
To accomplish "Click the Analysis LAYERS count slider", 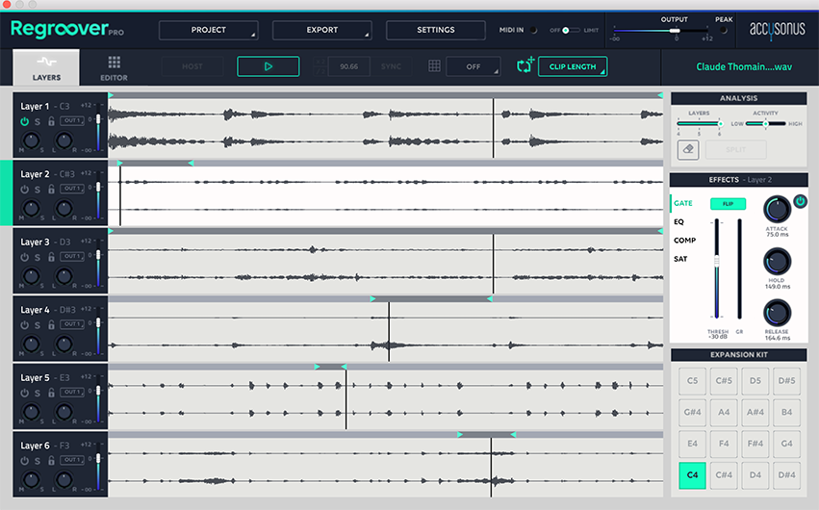I will point(700,124).
